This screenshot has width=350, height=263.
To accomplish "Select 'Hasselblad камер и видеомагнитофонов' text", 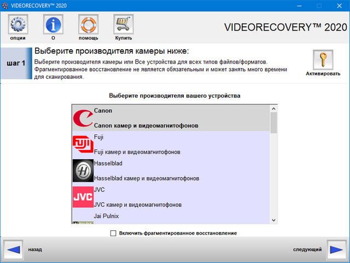I will click(x=147, y=178).
